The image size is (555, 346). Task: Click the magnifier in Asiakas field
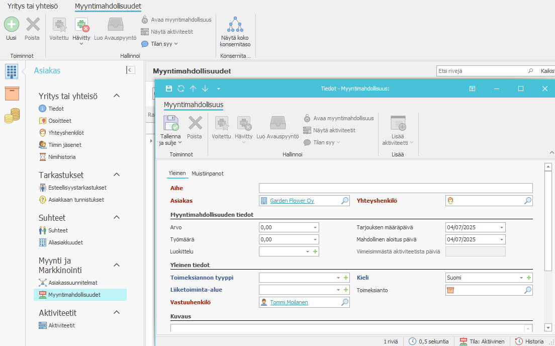click(345, 201)
